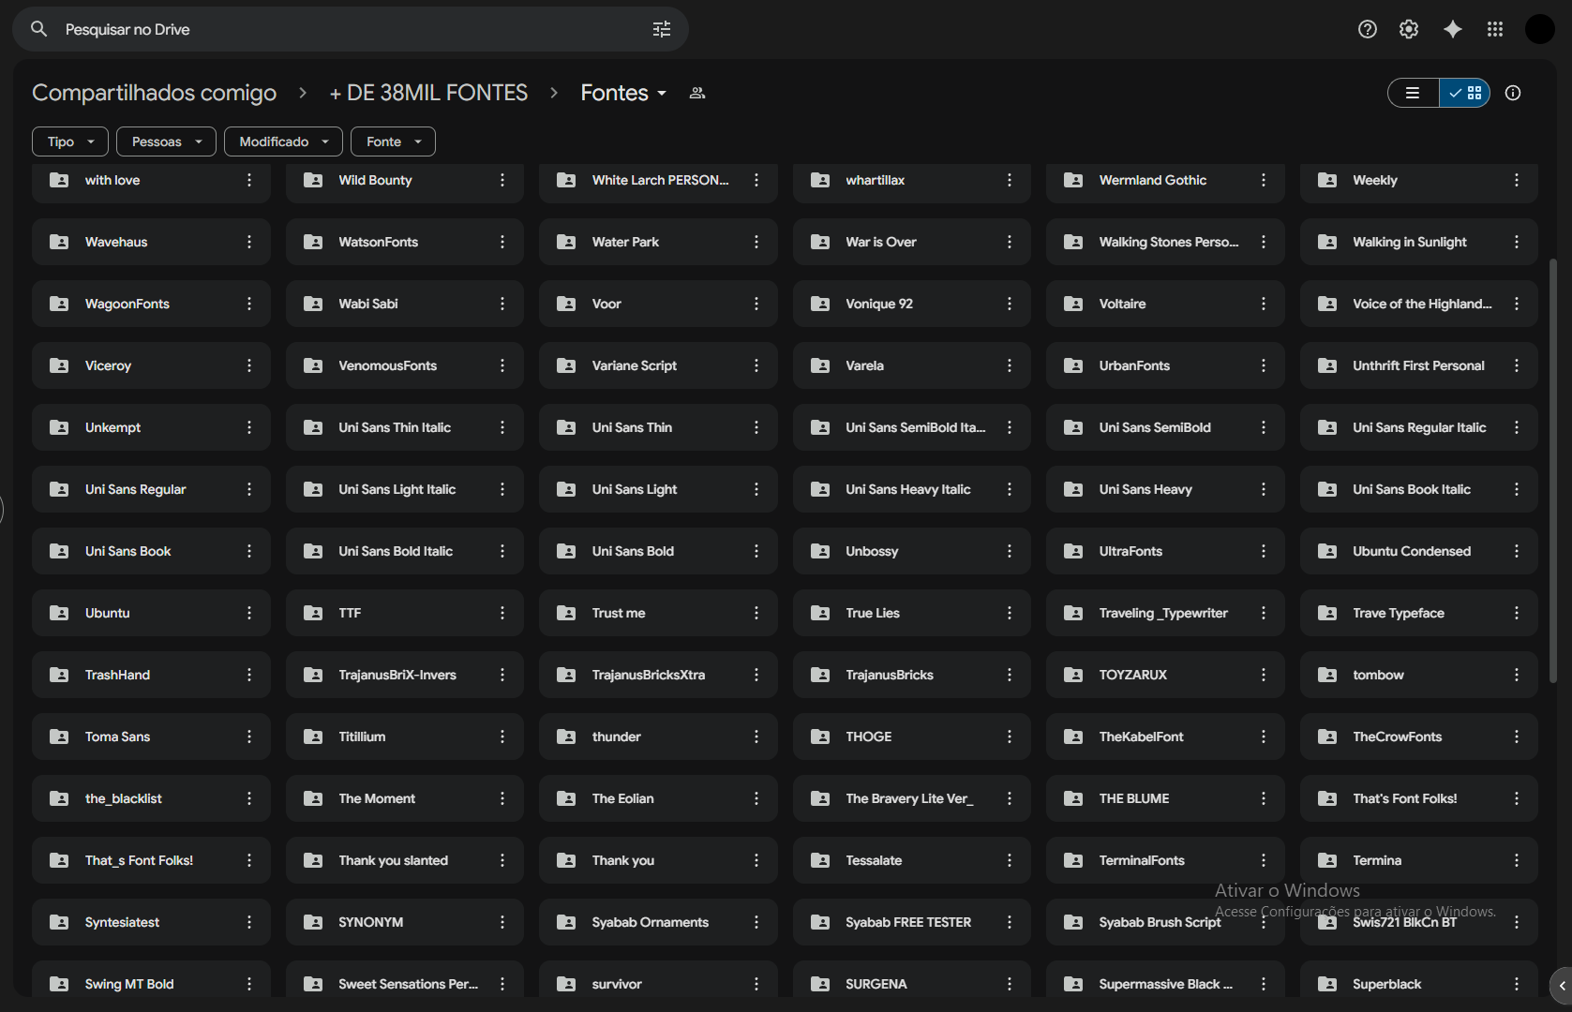Viewport: 1572px width, 1012px height.
Task: Open the Drive settings gear
Action: click(x=1408, y=29)
